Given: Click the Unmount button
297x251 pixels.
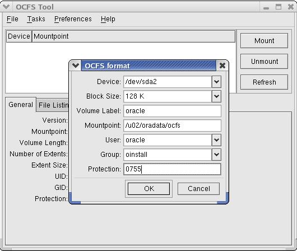Looking at the screenshot, I should [x=264, y=62].
